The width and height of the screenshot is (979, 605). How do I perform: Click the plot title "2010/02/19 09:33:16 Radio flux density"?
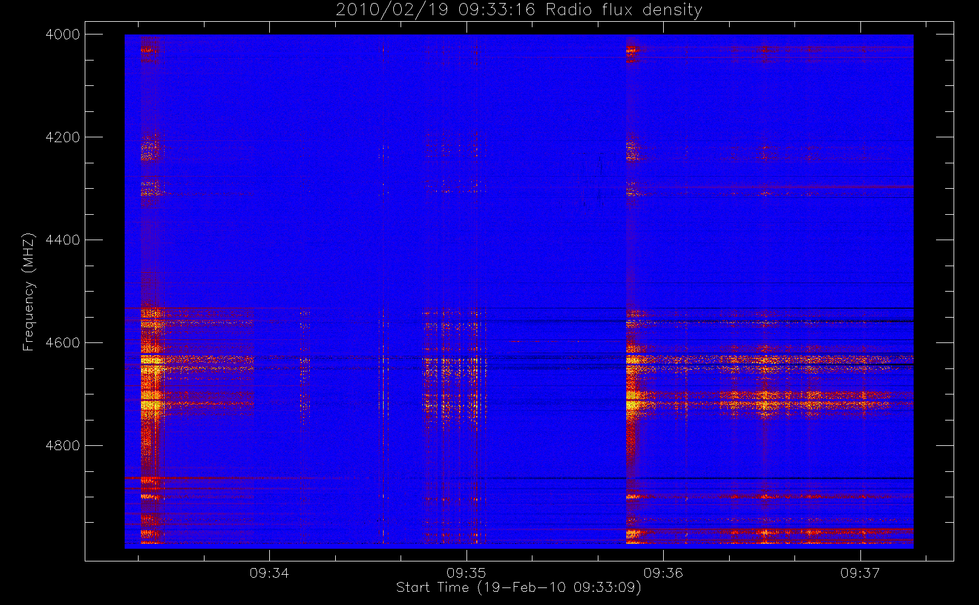click(x=519, y=10)
